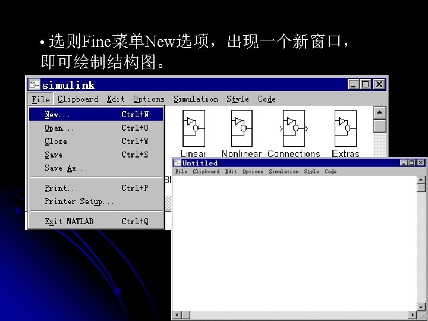Click the Untitled window scroll left arrow
Image resolution: width=428 pixels, height=321 pixels.
(177, 315)
